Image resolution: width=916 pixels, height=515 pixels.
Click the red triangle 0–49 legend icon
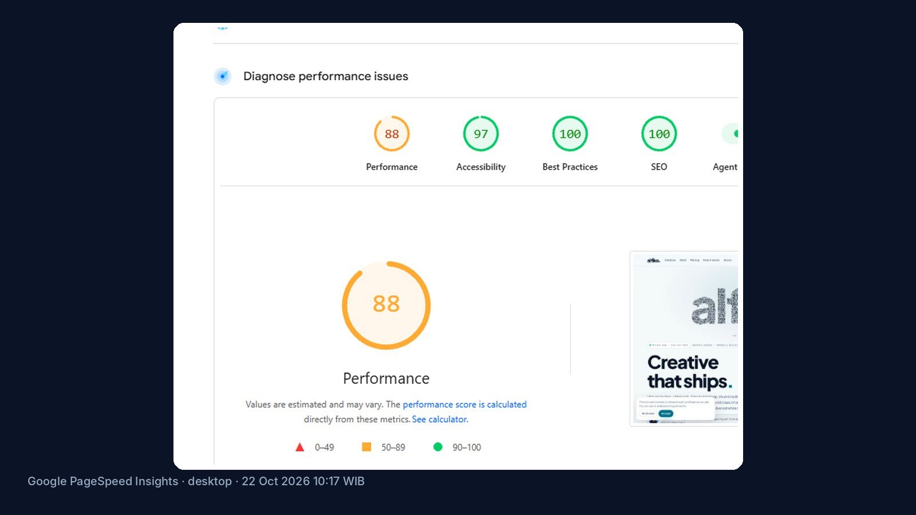[299, 447]
